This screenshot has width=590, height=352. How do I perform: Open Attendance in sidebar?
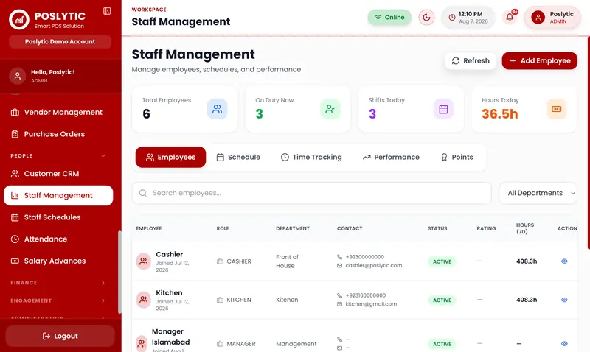(x=58, y=239)
